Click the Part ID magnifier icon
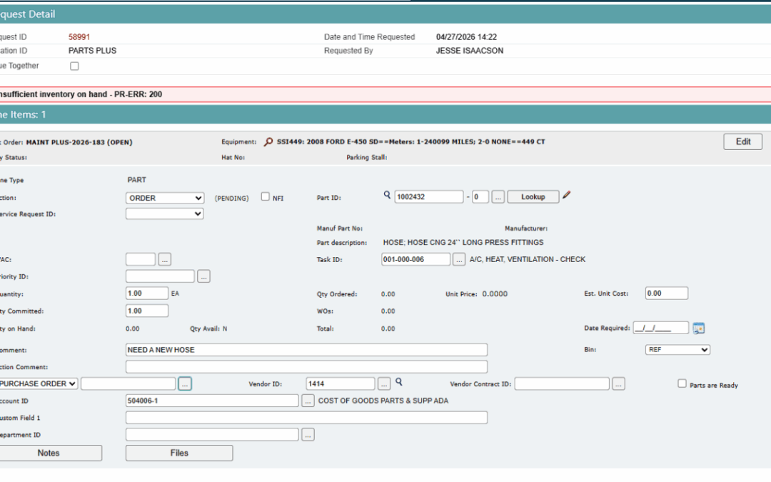The width and height of the screenshot is (771, 482). click(x=387, y=195)
